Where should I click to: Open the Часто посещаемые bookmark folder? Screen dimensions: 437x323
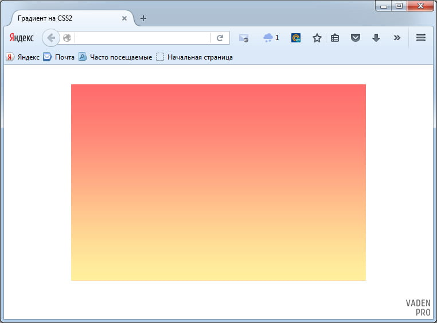115,57
